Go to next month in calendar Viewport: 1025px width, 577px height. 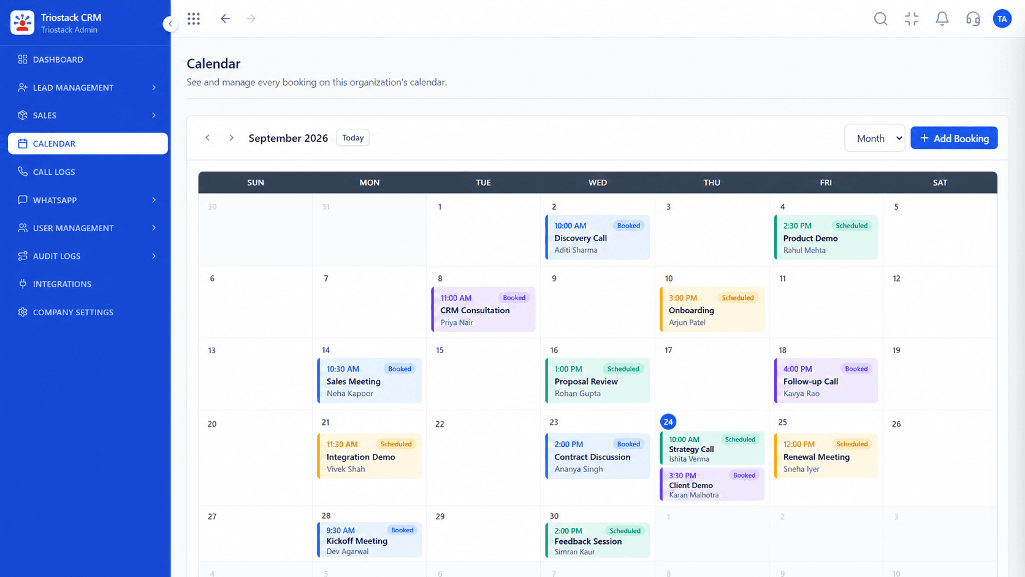click(231, 138)
